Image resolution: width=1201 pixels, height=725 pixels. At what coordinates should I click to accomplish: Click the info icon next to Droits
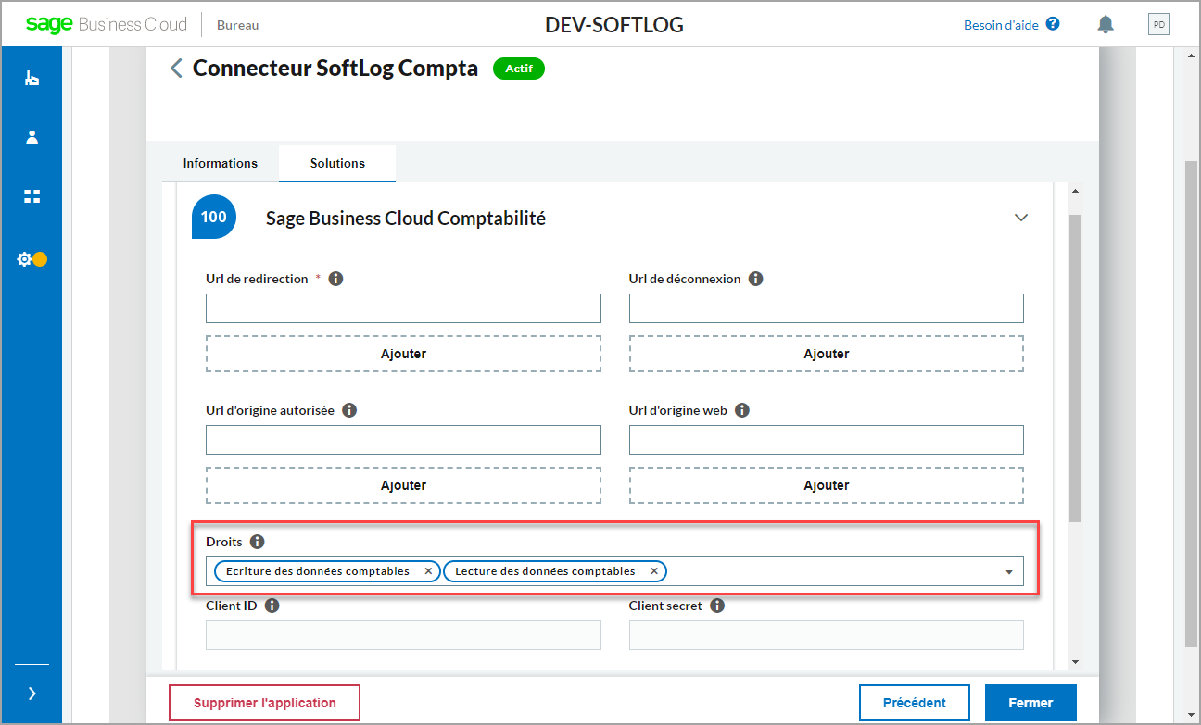click(258, 542)
